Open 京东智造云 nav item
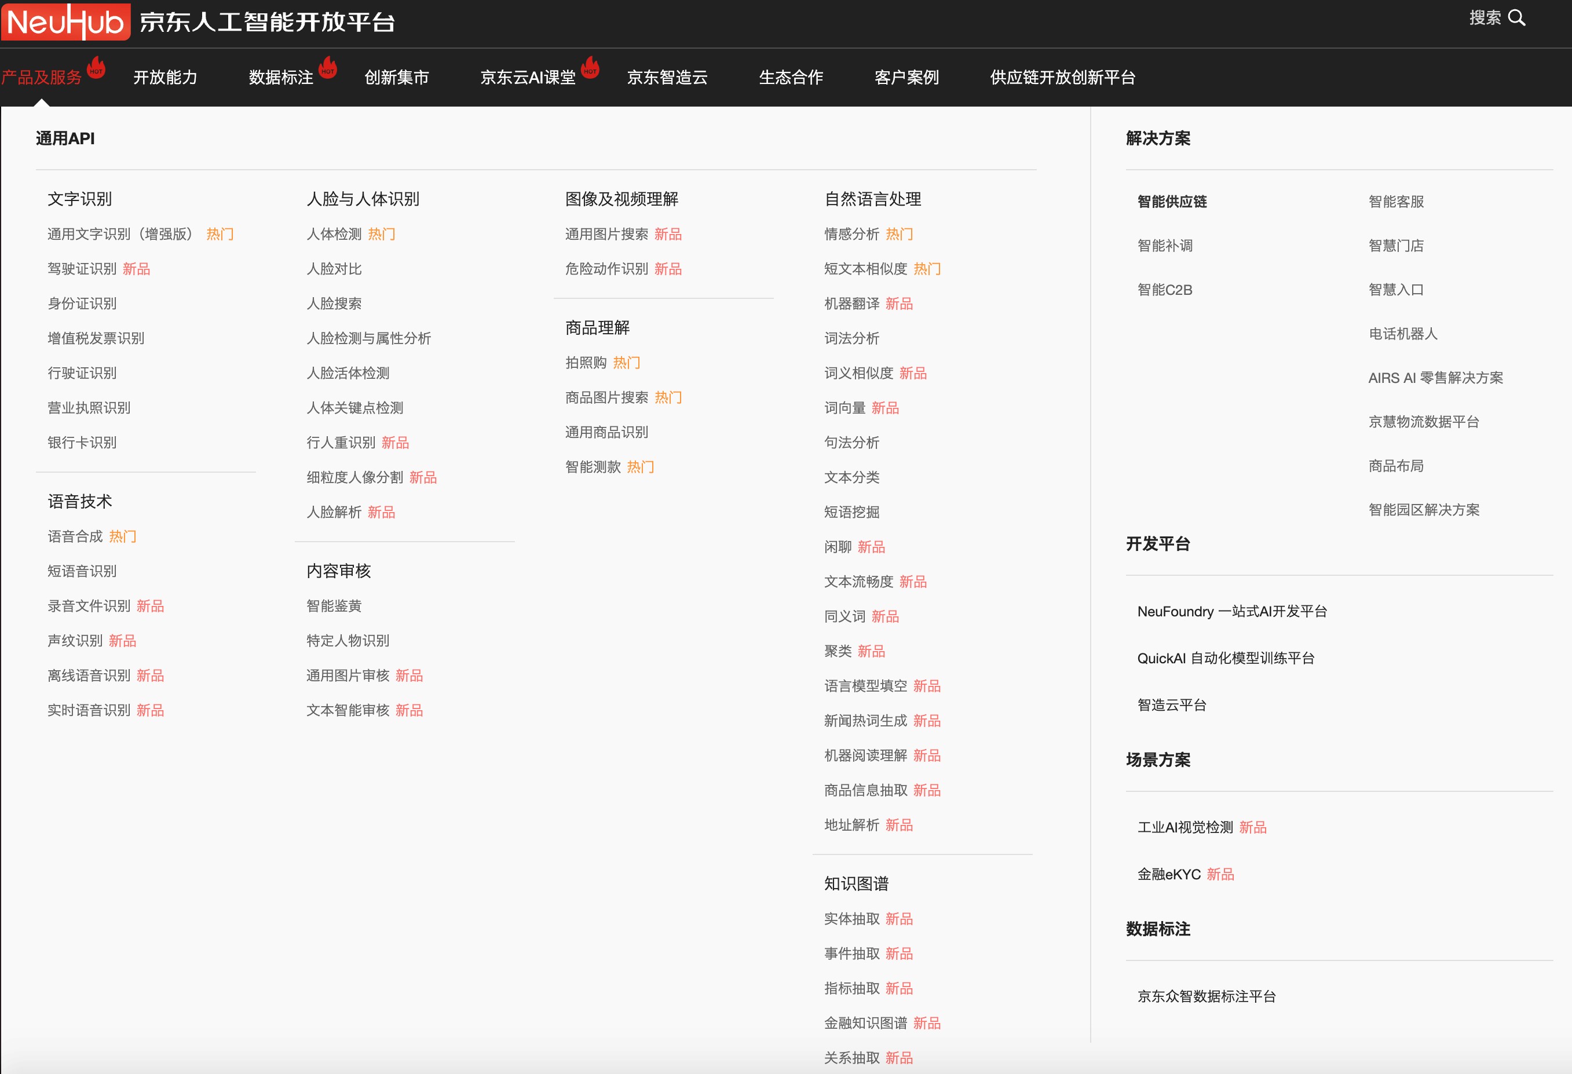Screen dimensions: 1572x1074 point(667,78)
